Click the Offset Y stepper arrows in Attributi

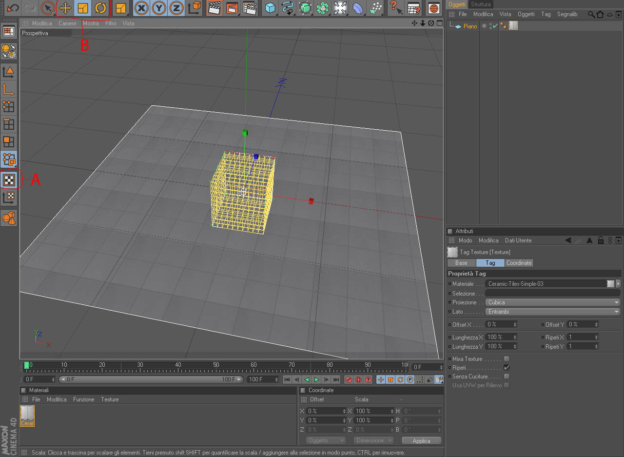[x=596, y=324]
